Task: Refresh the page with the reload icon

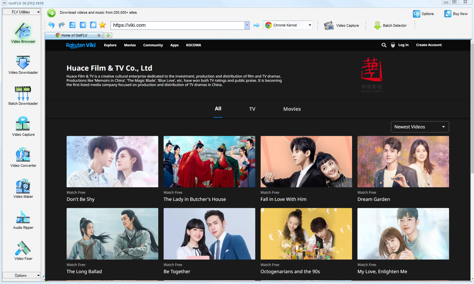Action: (x=72, y=25)
